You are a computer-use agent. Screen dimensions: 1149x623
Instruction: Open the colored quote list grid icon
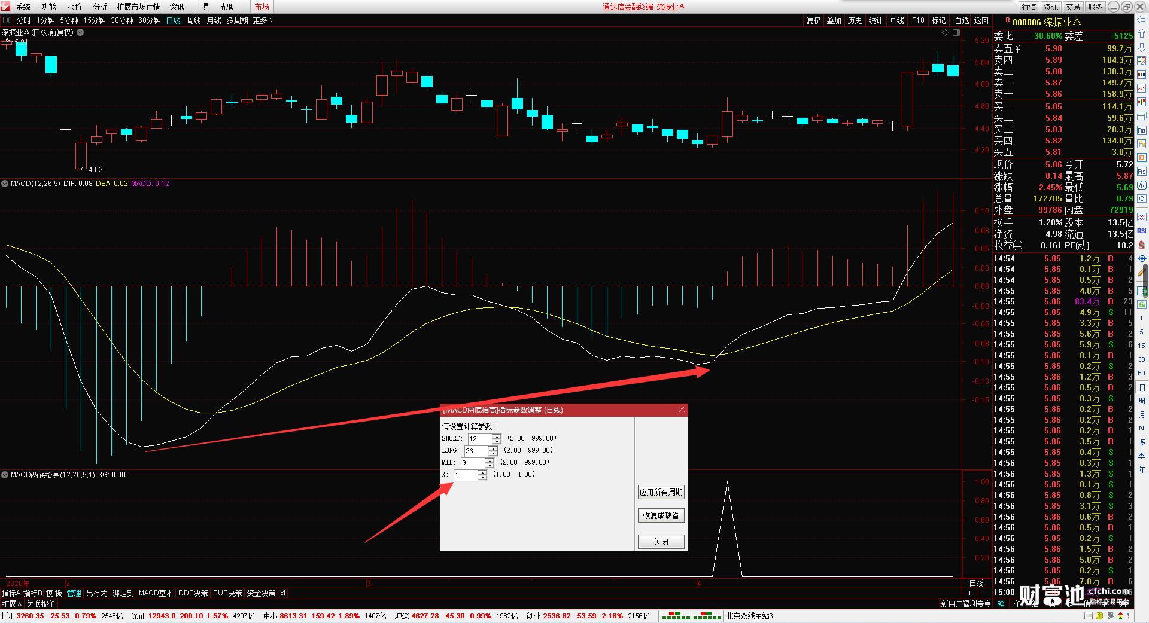pyautogui.click(x=1142, y=75)
